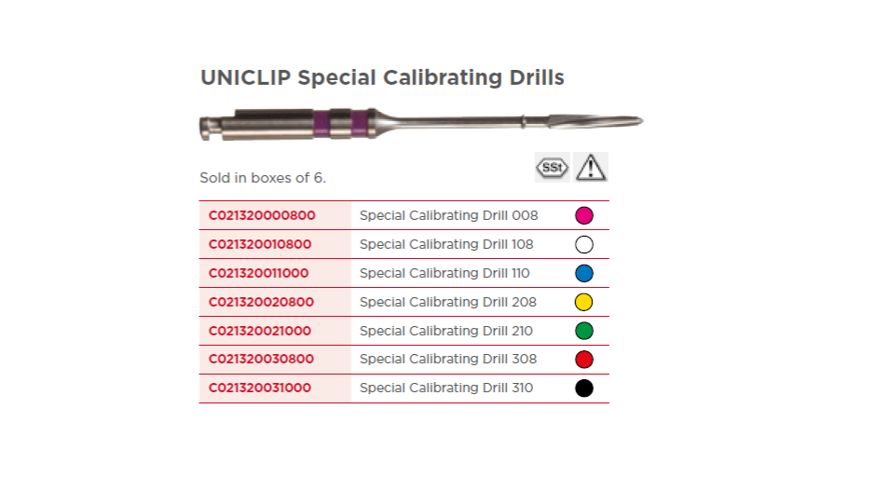Select the white color dot for Drill 108
875x491 pixels.
coord(584,244)
